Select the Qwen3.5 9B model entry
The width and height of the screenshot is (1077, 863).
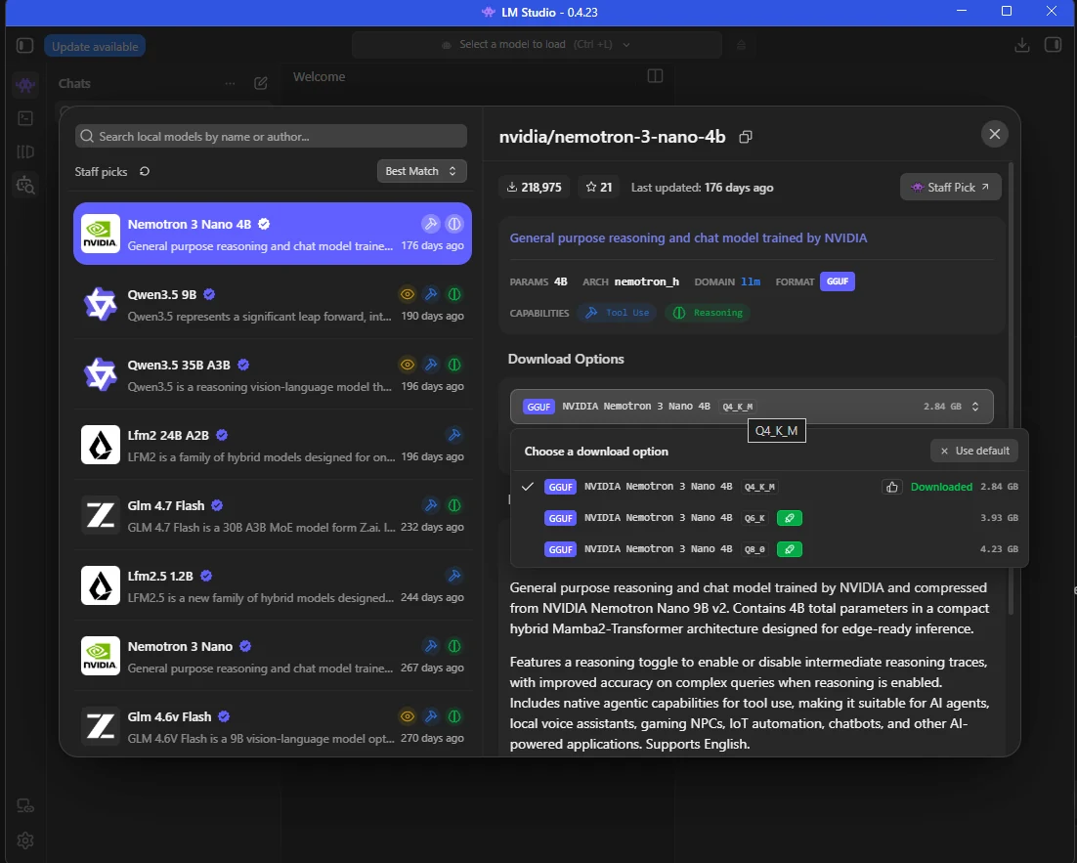(x=273, y=304)
